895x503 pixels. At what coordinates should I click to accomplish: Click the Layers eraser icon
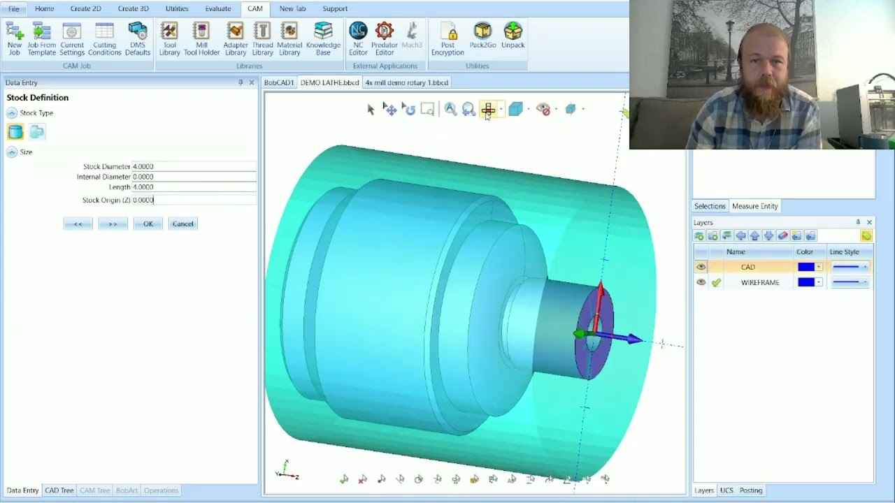(783, 236)
